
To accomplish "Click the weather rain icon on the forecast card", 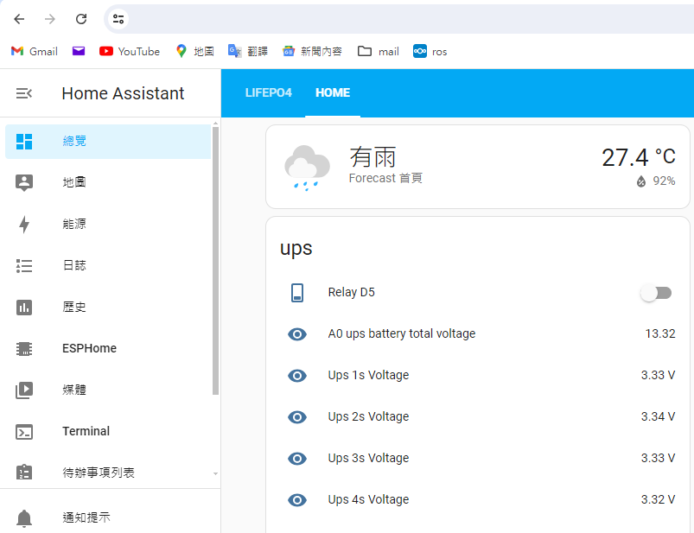I will [306, 164].
